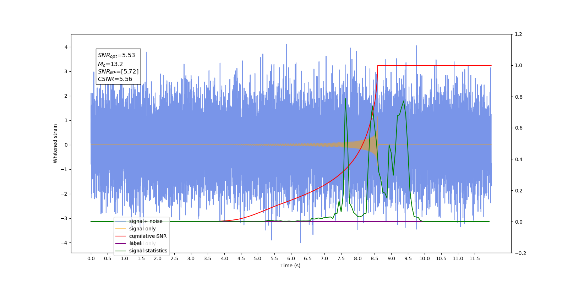This screenshot has height=284, width=568.
Task: Click the 'label' legend entry text
Action: click(135, 243)
